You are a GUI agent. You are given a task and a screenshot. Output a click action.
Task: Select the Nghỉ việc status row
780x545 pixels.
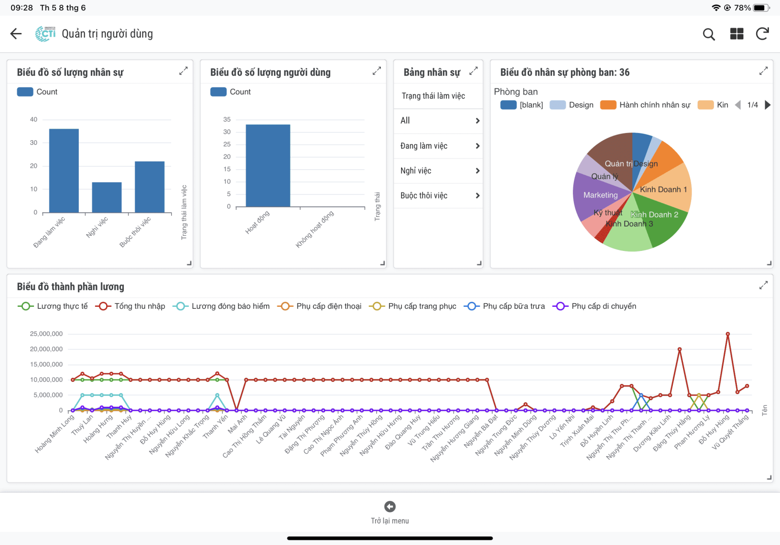(x=438, y=171)
